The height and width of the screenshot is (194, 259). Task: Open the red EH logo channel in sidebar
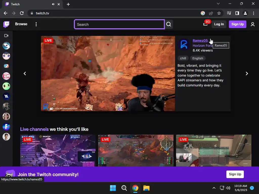click(6, 76)
